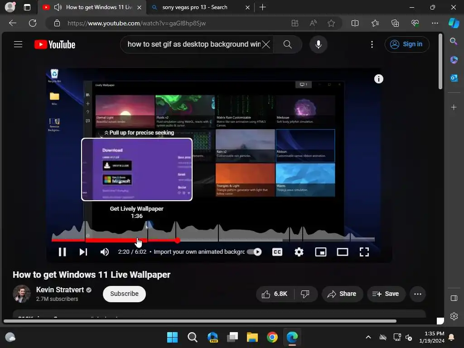Dislike the video
464x348 pixels.
(305, 294)
